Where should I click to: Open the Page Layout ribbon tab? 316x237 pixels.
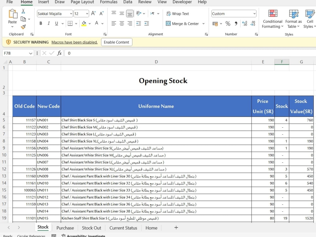click(x=82, y=2)
